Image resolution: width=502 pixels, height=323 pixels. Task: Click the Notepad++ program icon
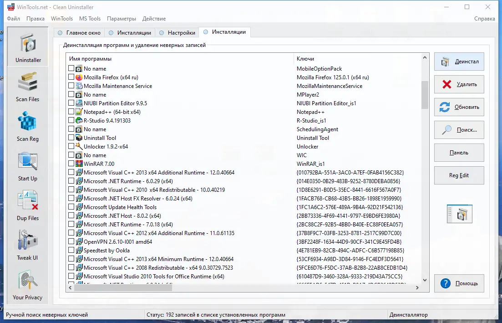(79, 112)
